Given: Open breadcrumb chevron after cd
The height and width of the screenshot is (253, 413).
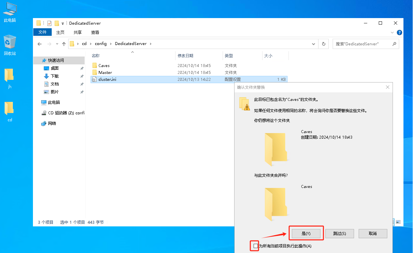Looking at the screenshot, I should [x=90, y=44].
